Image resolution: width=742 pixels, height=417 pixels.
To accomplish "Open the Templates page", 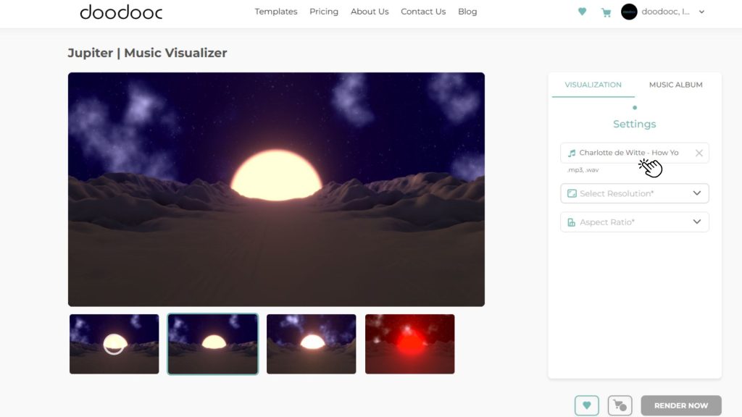I will click(276, 12).
